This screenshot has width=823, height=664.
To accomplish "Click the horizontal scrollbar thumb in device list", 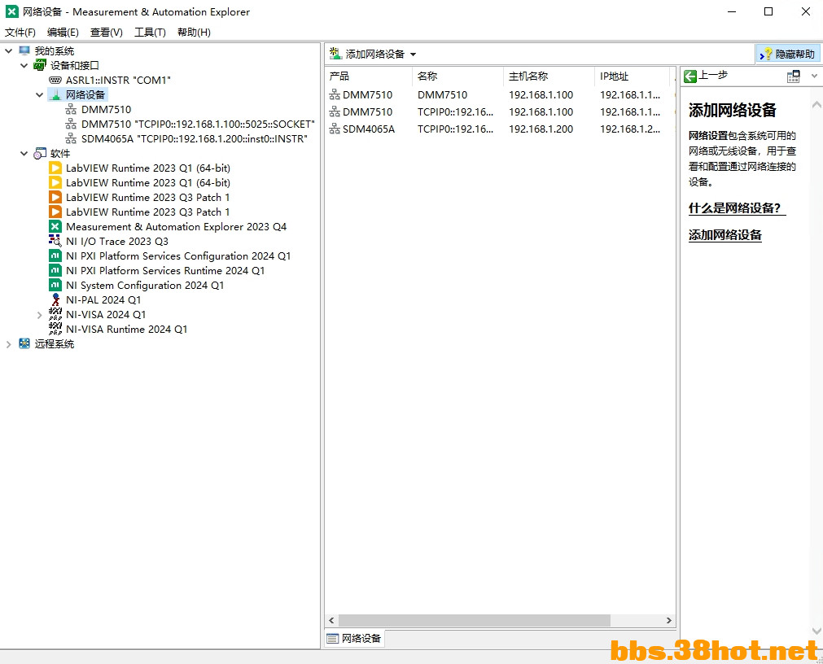I will click(475, 621).
